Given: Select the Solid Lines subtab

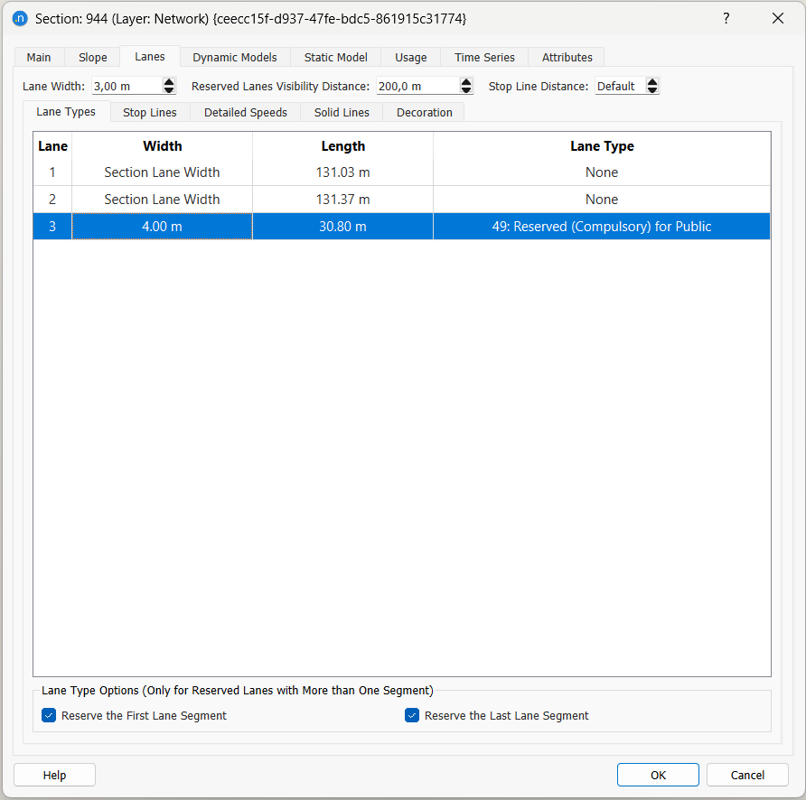Looking at the screenshot, I should (342, 113).
